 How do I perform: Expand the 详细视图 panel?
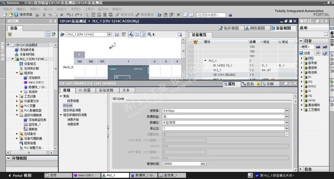coord(8,158)
